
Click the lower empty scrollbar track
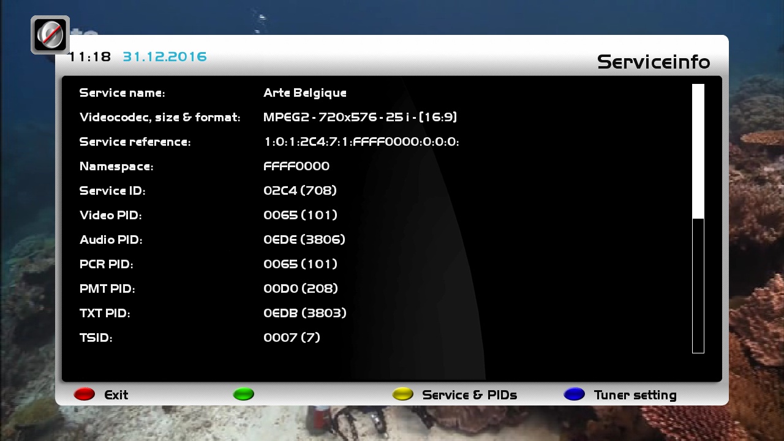point(698,285)
